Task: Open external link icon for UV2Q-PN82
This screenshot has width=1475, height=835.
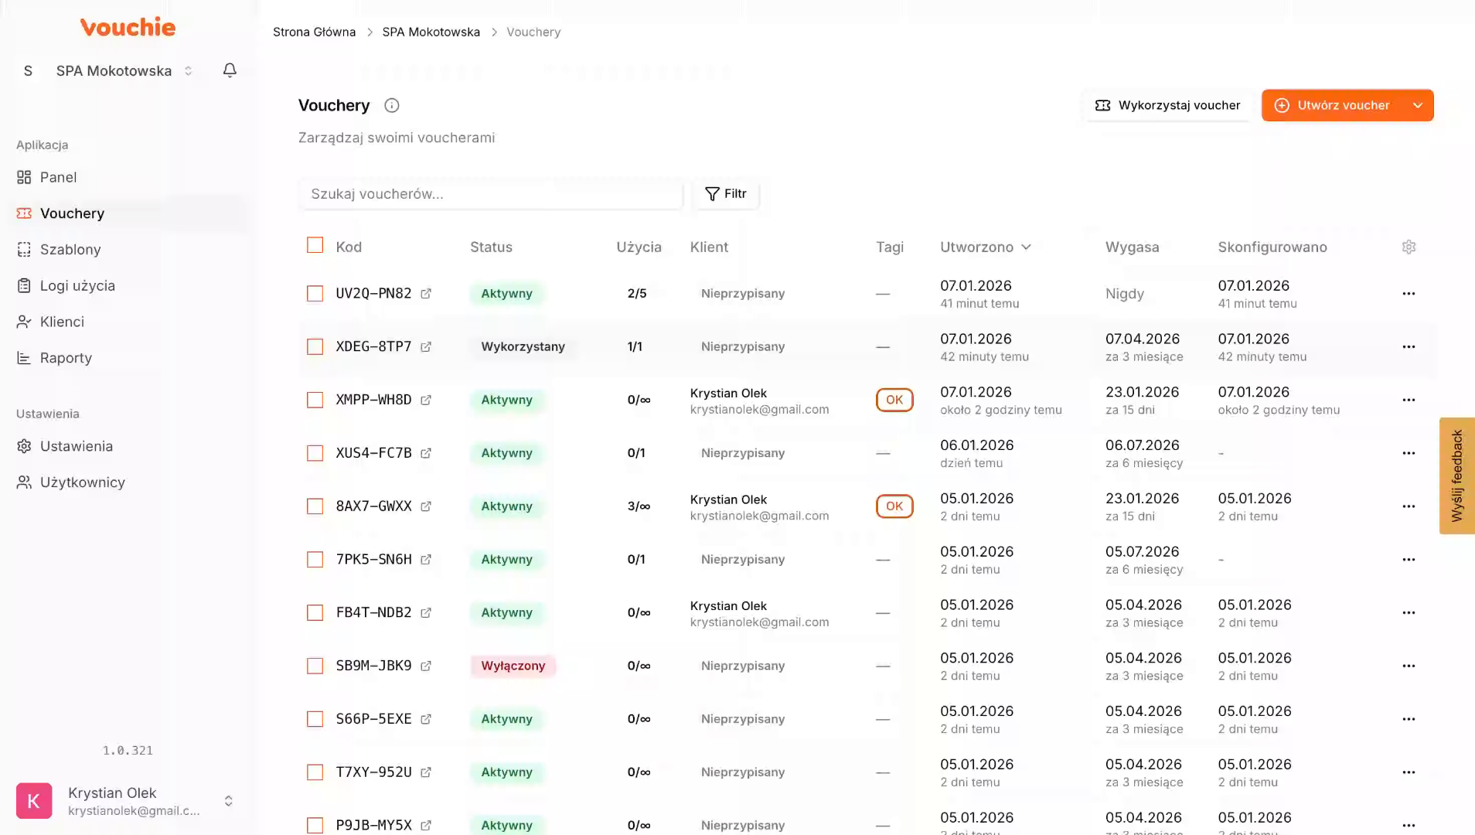Action: point(426,294)
